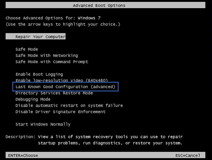Click the Windows 7 label text
This screenshot has height=160, width=212.
coord(89,18)
